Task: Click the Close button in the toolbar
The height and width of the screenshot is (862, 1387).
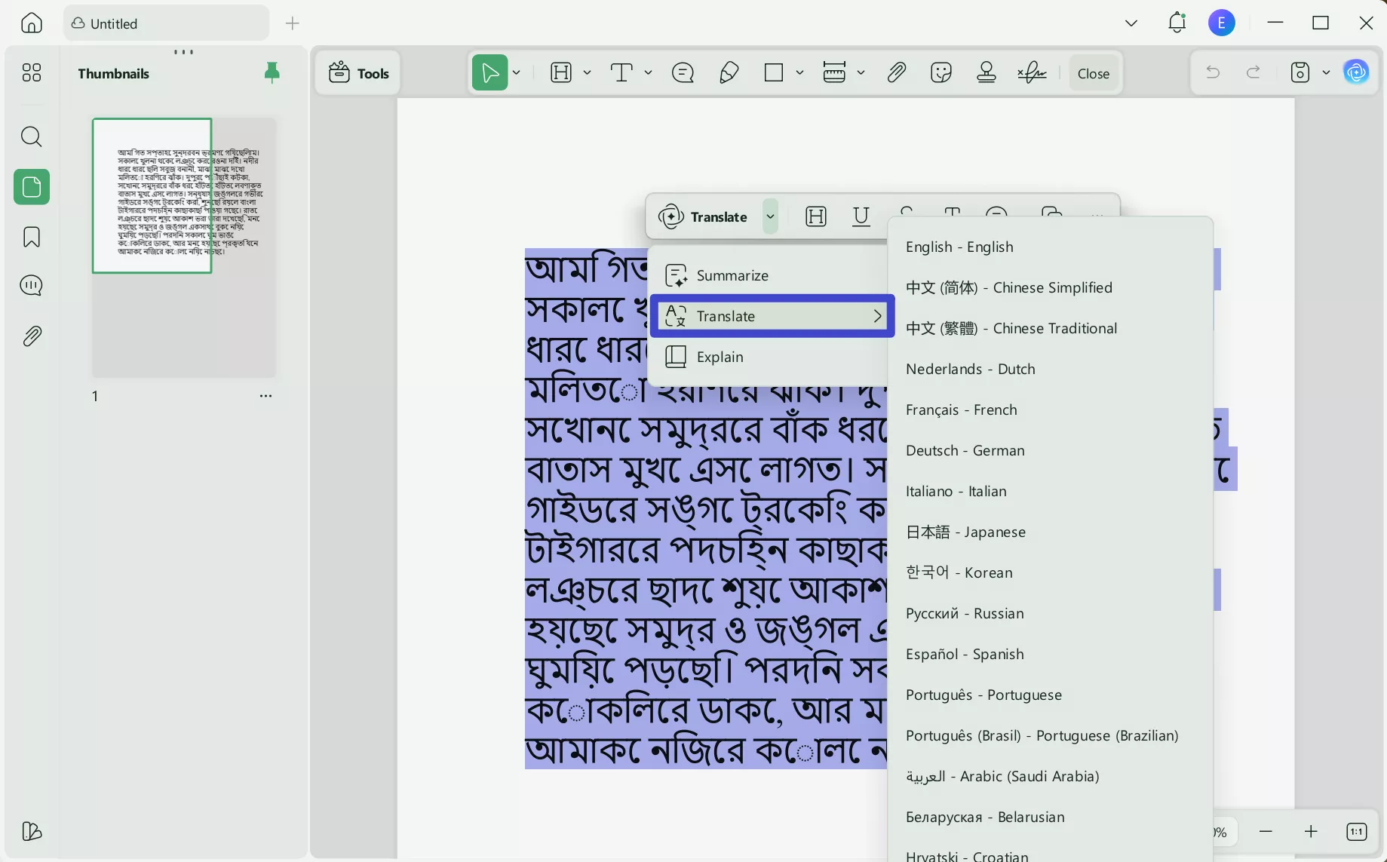Action: (x=1094, y=72)
